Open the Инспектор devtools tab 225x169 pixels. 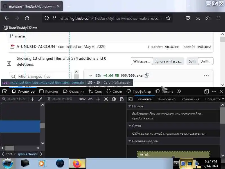point(23,91)
